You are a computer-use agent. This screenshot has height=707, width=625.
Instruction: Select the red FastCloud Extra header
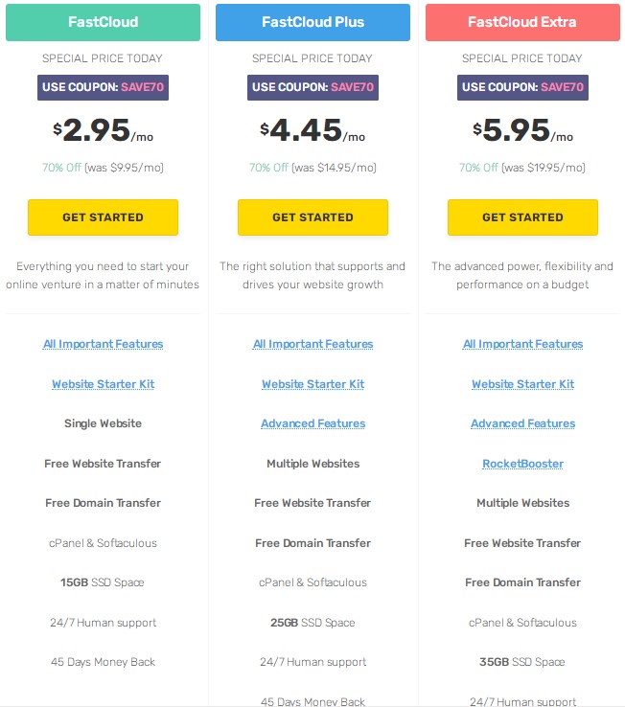point(522,22)
